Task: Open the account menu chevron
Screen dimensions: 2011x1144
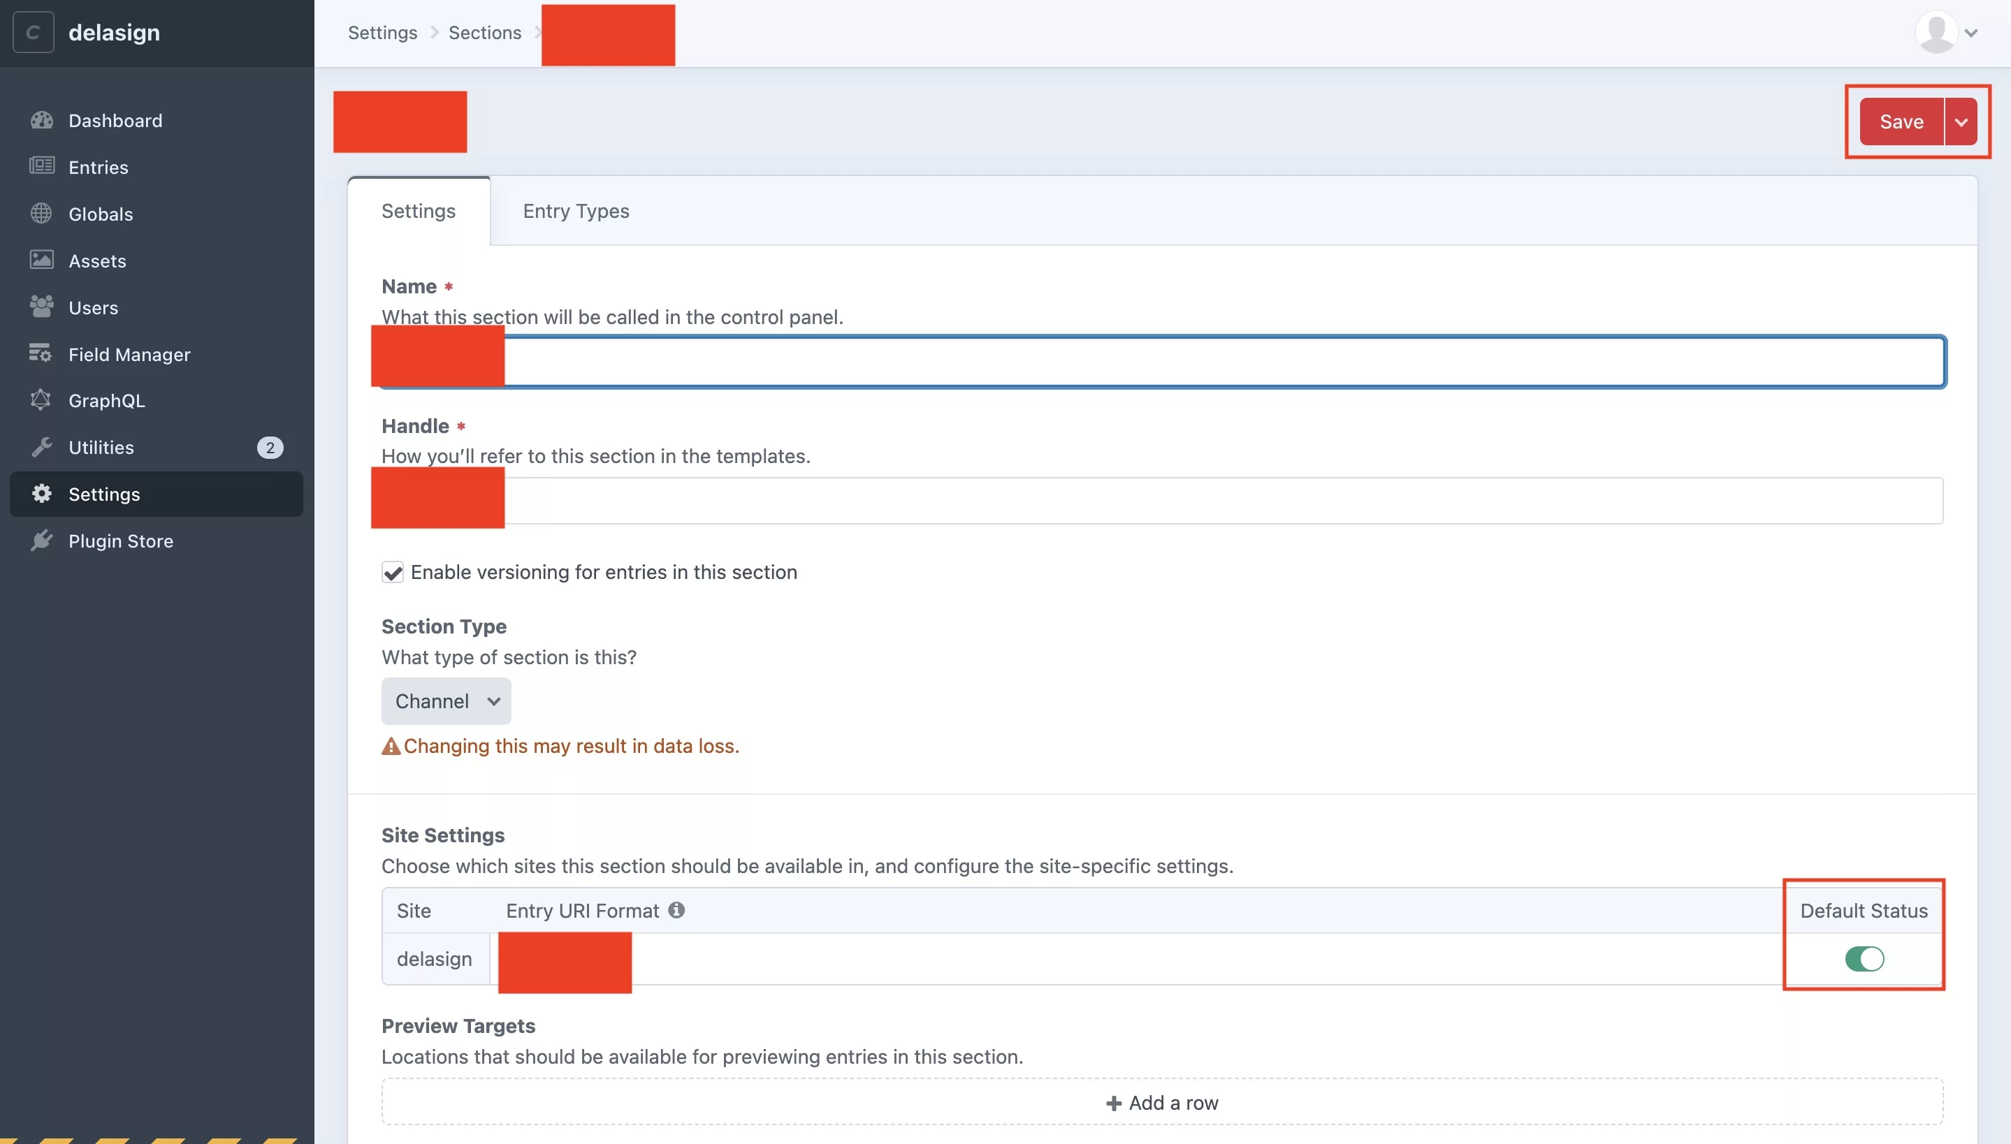Action: (x=1971, y=33)
